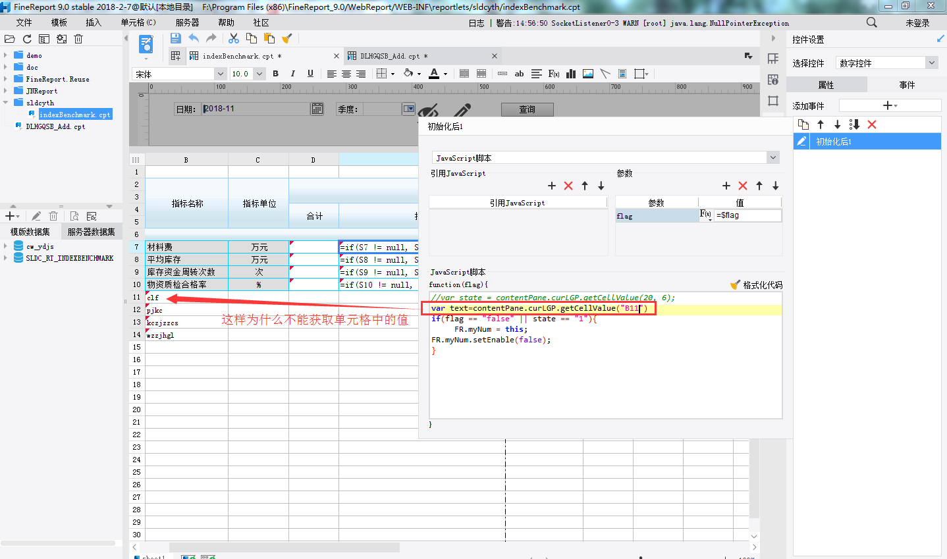
Task: Expand the demo folder
Action: click(x=6, y=55)
